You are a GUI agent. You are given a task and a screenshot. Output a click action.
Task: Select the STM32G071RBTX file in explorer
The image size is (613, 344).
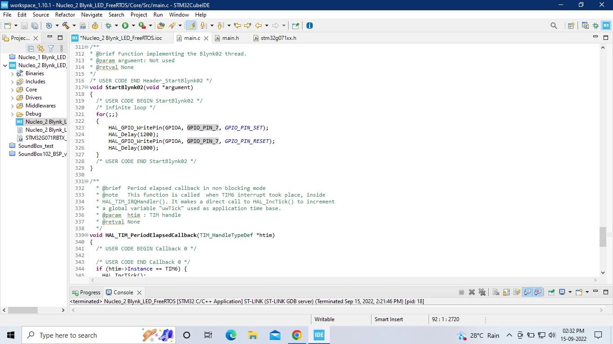point(41,138)
